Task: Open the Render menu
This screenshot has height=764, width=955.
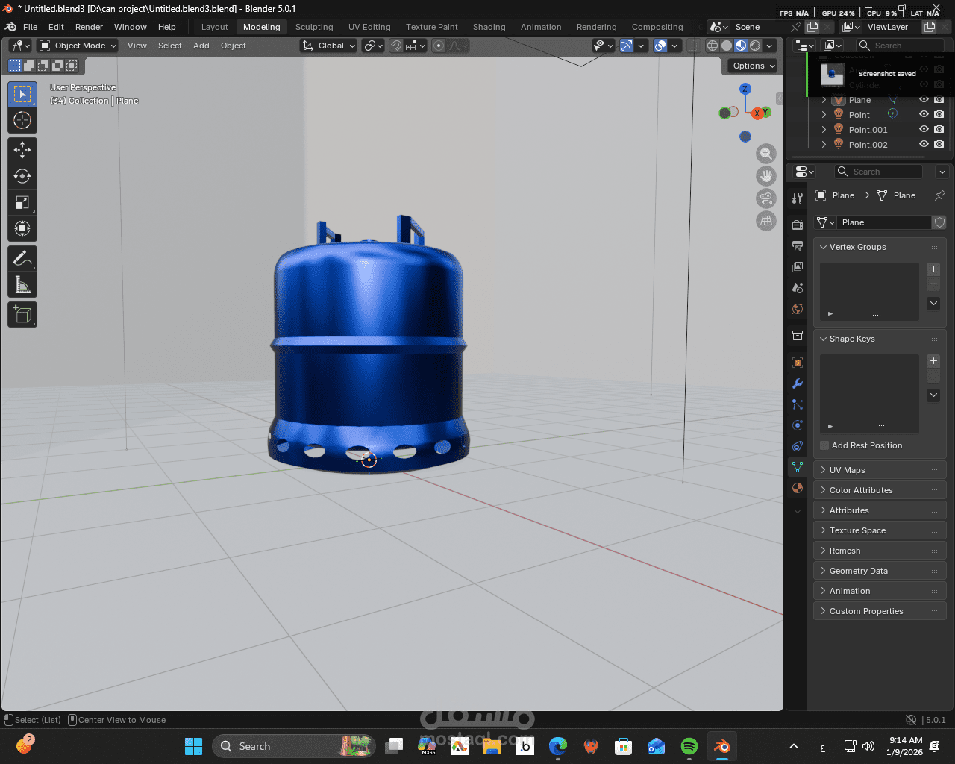Action: point(89,27)
